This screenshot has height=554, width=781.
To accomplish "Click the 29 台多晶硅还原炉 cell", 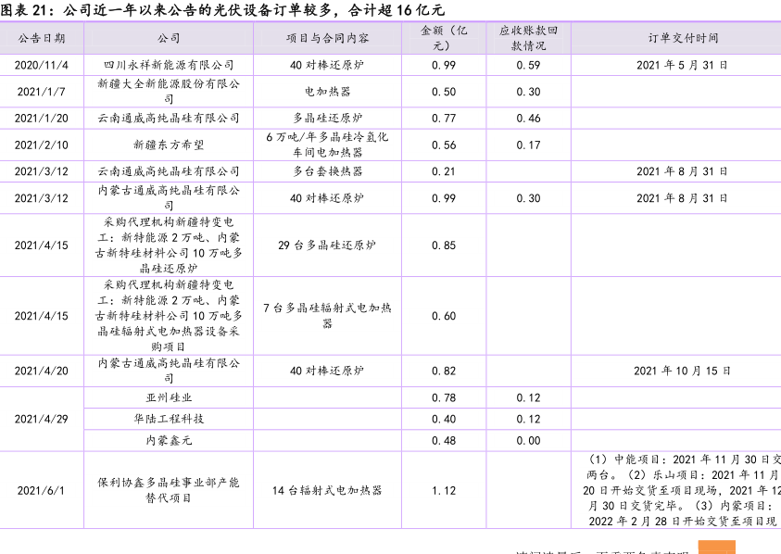I will [x=327, y=246].
